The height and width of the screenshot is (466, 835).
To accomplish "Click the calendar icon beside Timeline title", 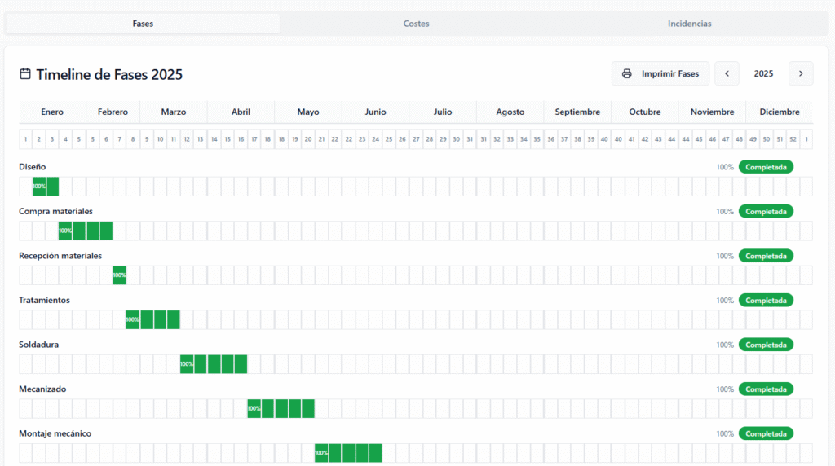I will (x=25, y=74).
